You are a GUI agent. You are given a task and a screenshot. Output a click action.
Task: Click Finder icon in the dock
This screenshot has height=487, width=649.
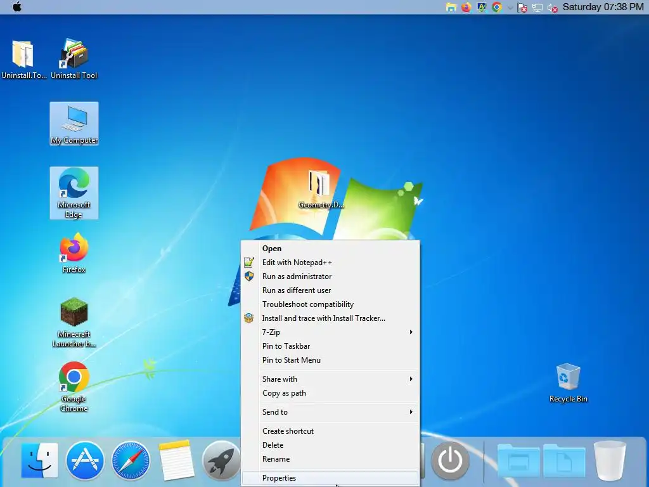pyautogui.click(x=39, y=460)
